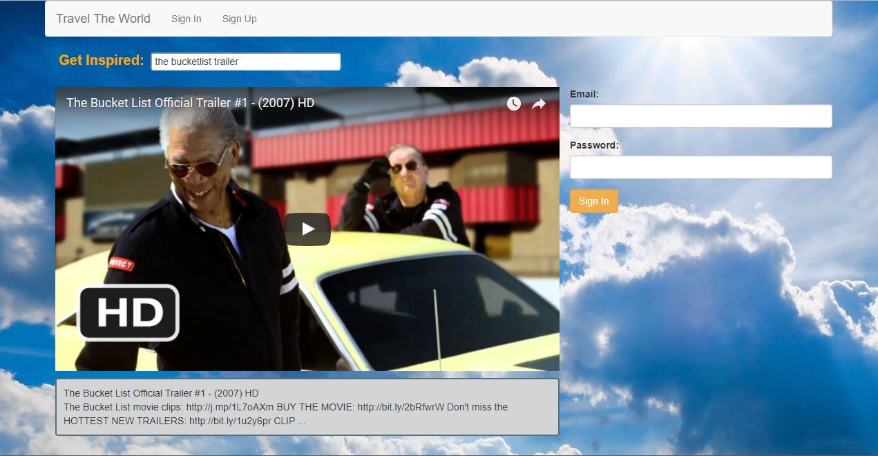Screen dimensions: 878x456
Task: Click the orange Sign In button
Action: pyautogui.click(x=594, y=201)
